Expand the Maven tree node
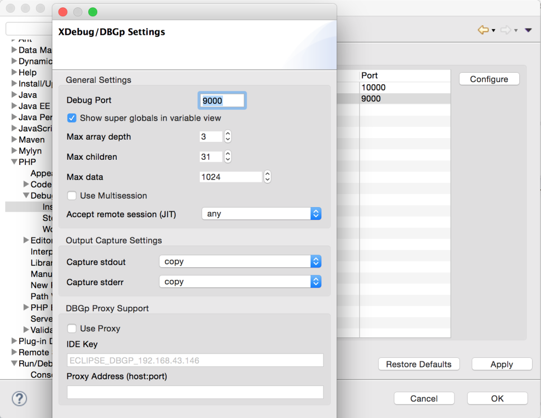The image size is (541, 418). coord(14,140)
